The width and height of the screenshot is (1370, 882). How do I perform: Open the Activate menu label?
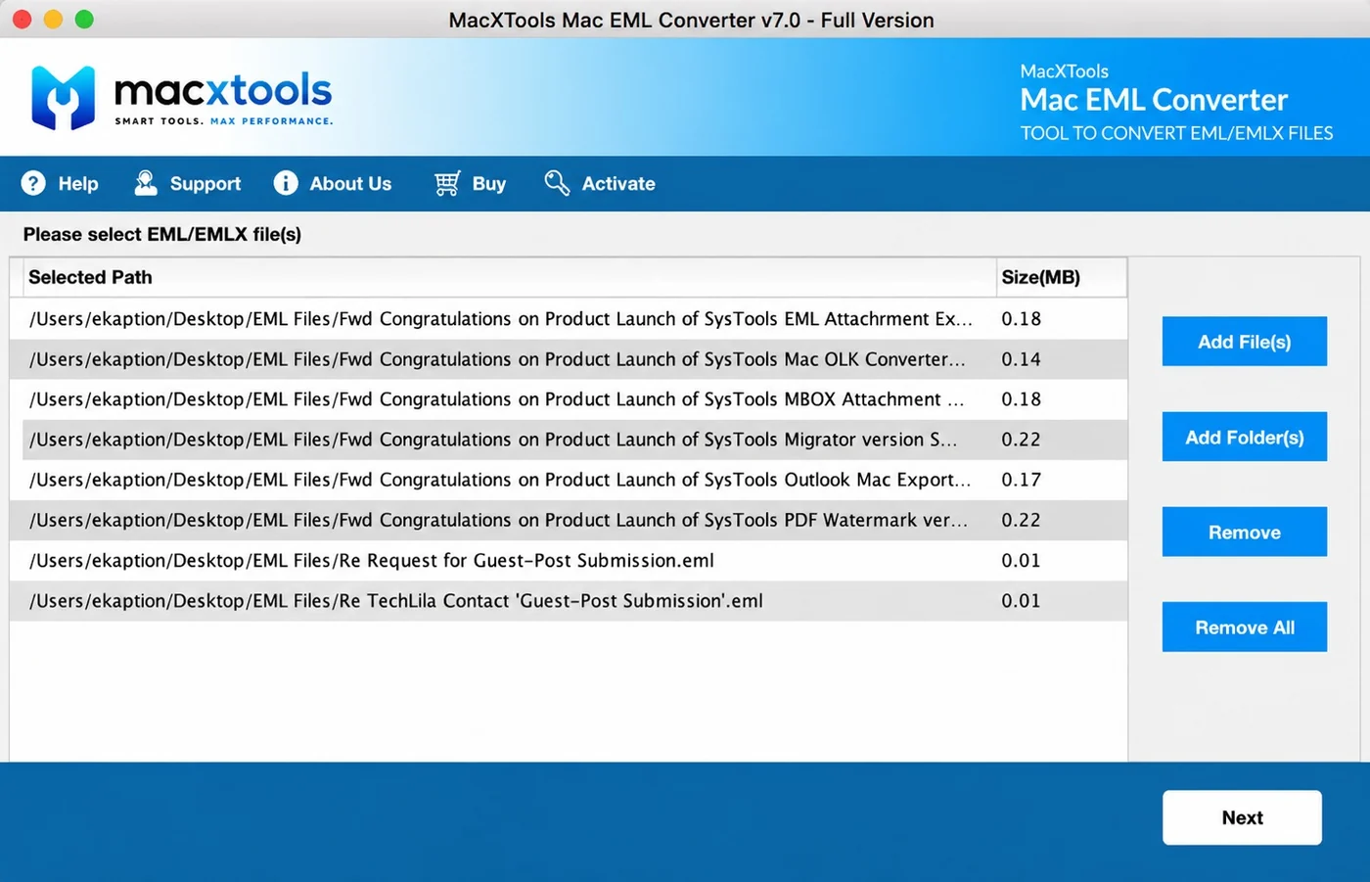point(618,184)
